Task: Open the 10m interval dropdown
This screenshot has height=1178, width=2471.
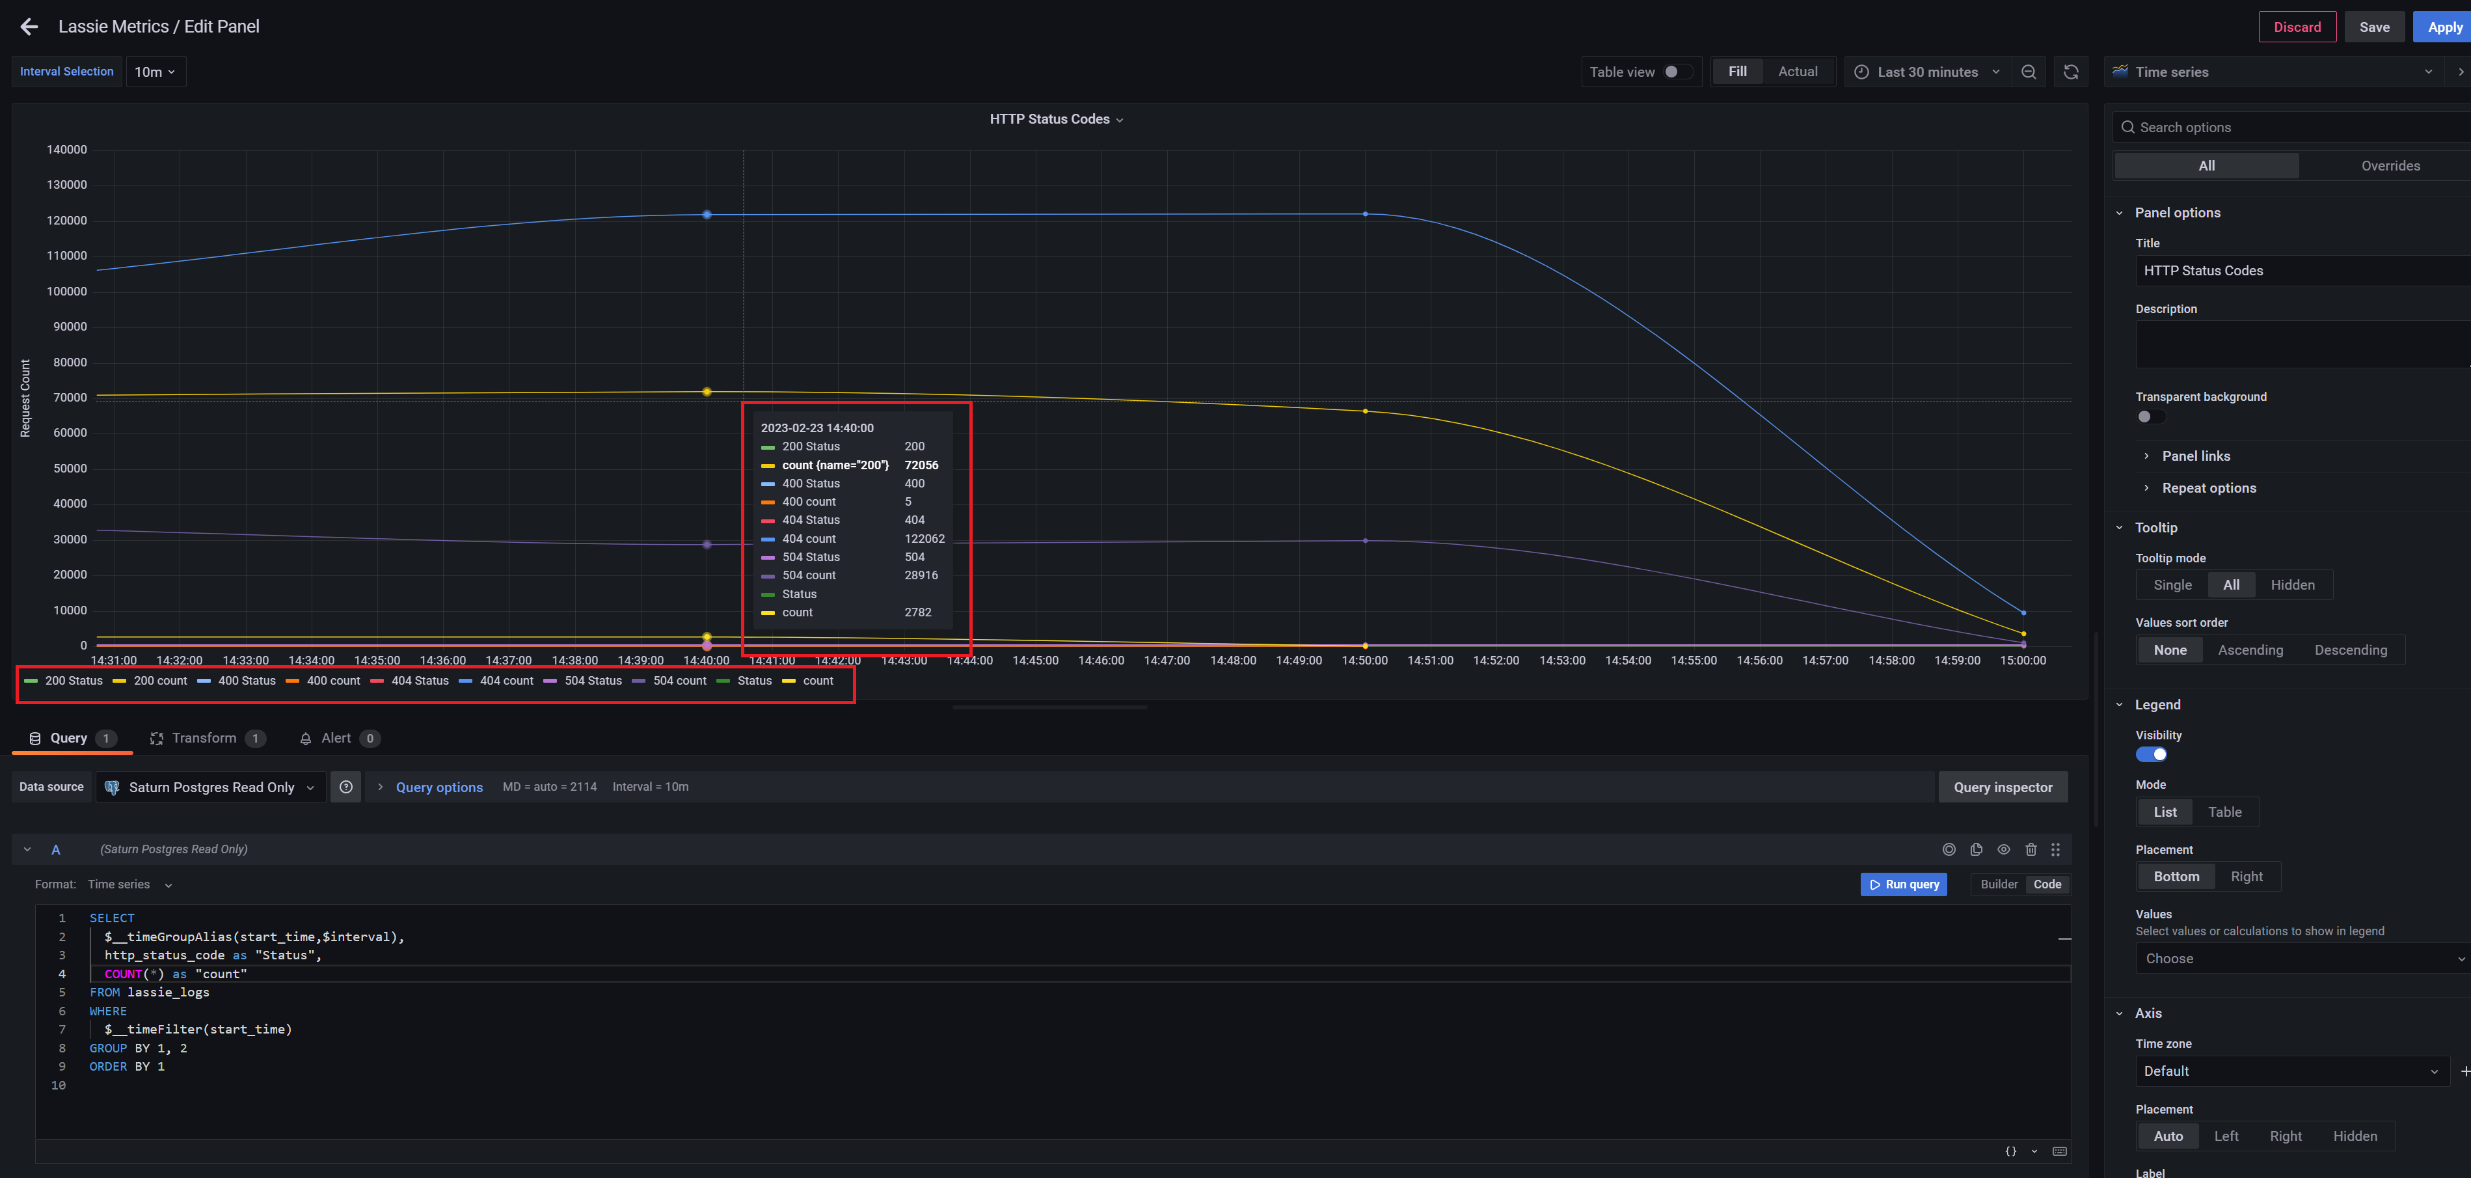Action: 155,72
